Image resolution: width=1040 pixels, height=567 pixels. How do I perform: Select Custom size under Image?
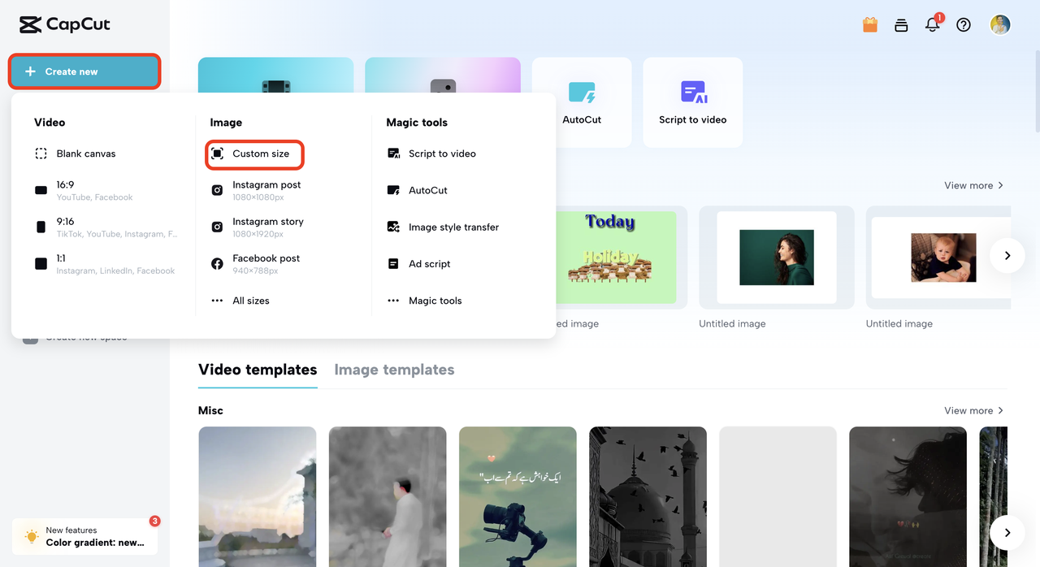coord(261,154)
